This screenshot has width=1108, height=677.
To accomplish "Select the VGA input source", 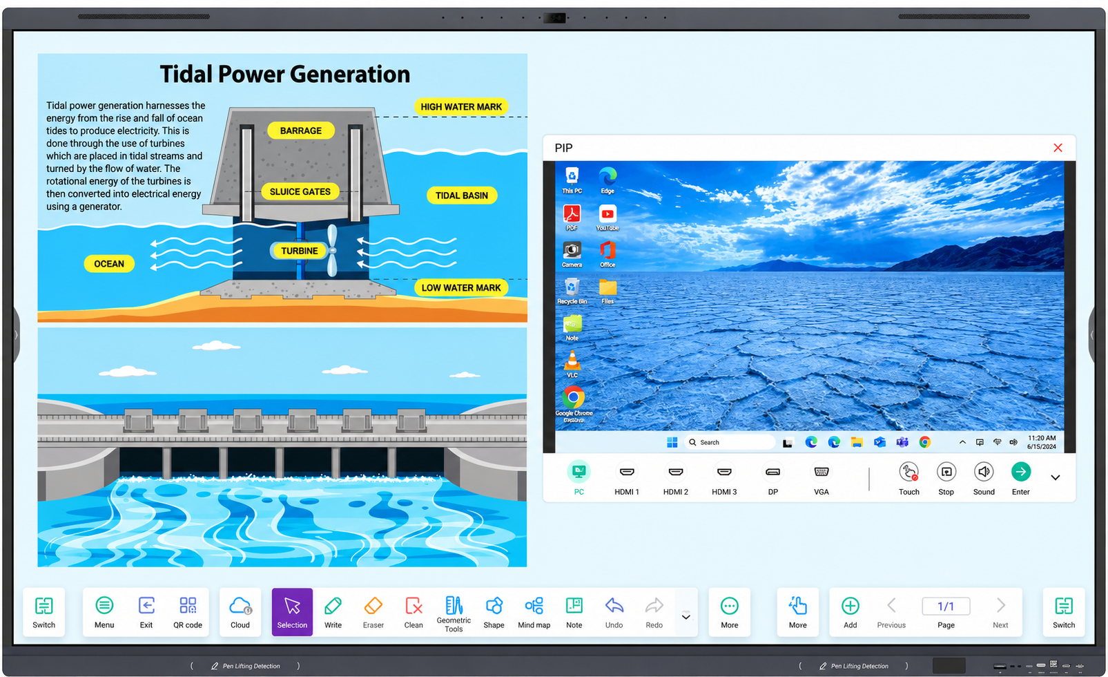I will point(822,479).
